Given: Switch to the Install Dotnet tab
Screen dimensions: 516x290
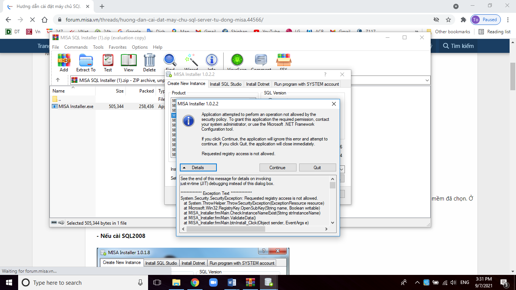Looking at the screenshot, I should (258, 84).
